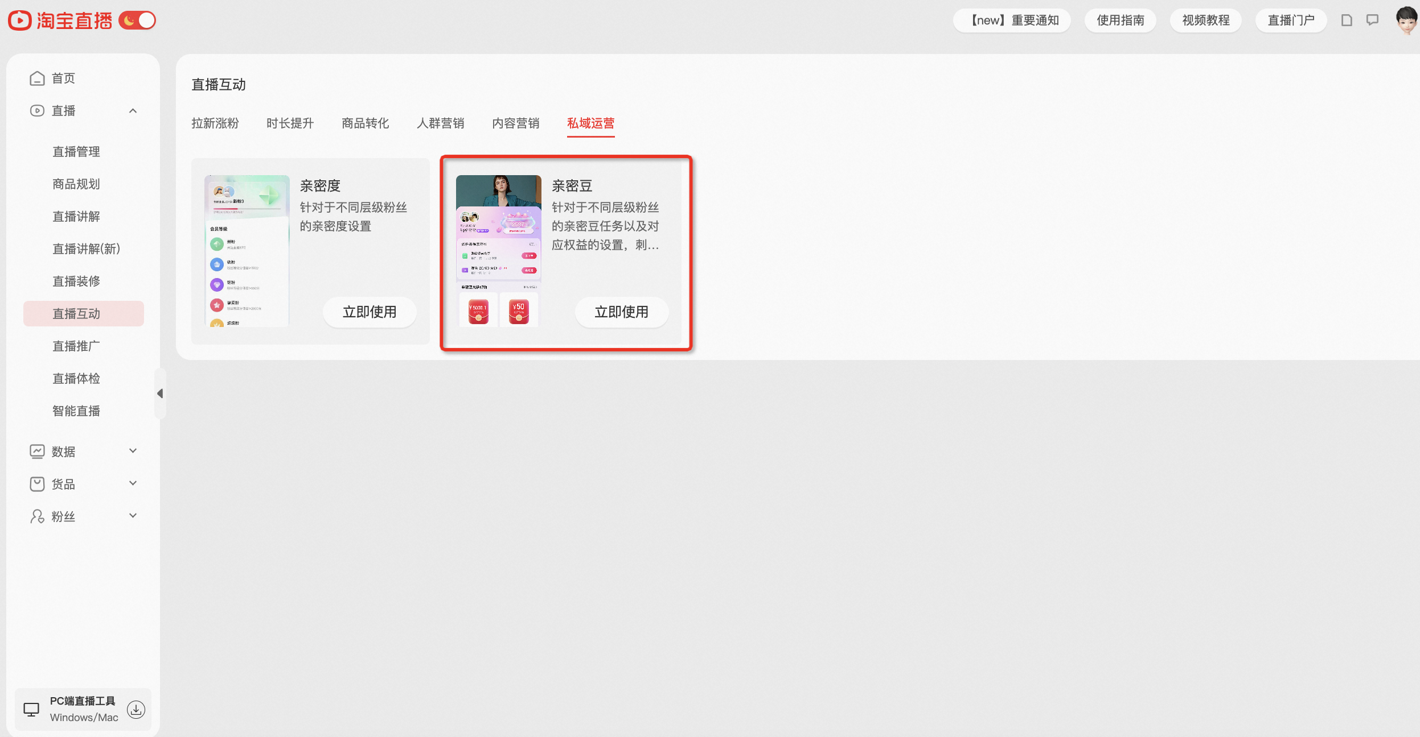Collapse the sidebar with arrow handle
Viewport: 1420px width, 737px height.
pyautogui.click(x=160, y=394)
